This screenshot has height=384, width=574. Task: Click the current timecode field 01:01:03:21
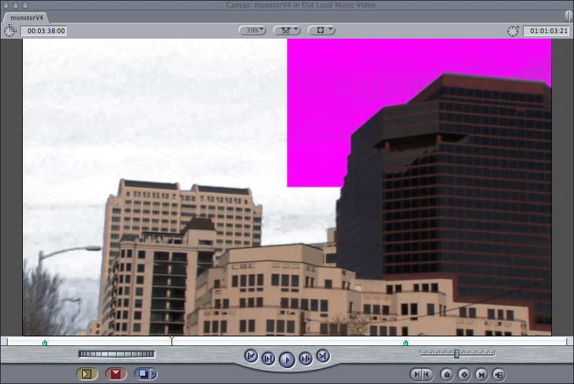pyautogui.click(x=545, y=31)
